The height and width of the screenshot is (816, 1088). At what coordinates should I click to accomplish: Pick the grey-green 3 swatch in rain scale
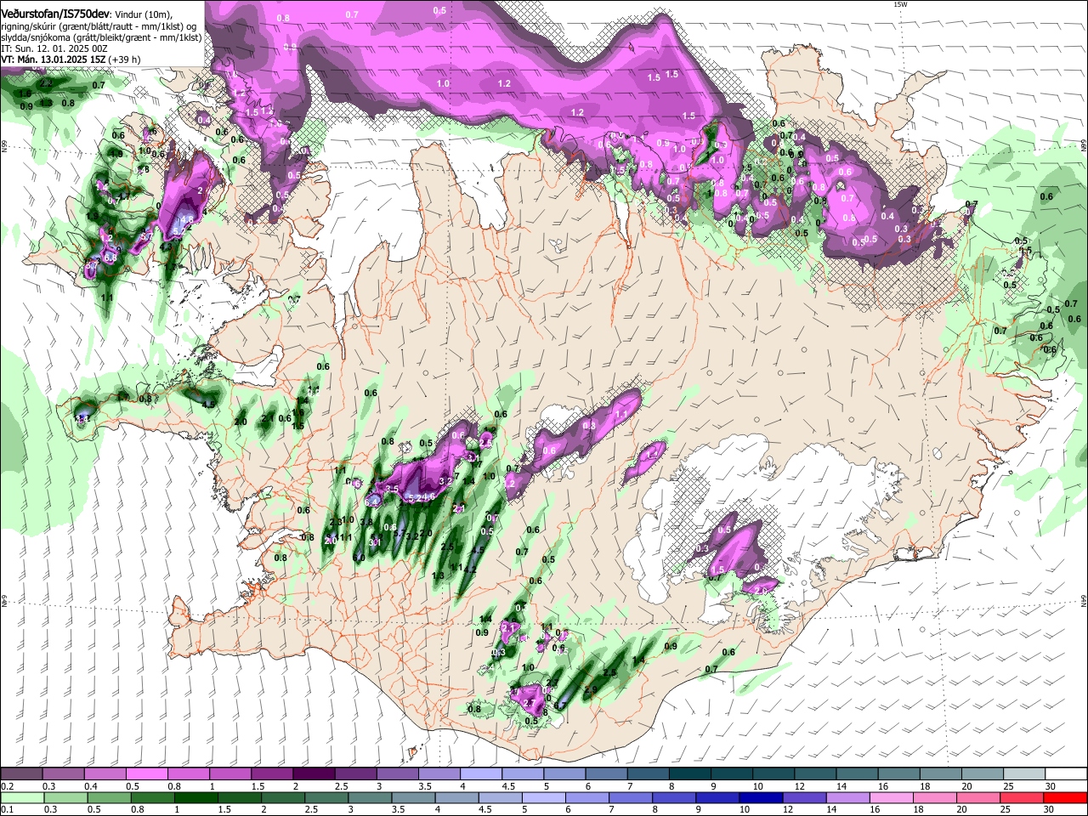point(370,797)
